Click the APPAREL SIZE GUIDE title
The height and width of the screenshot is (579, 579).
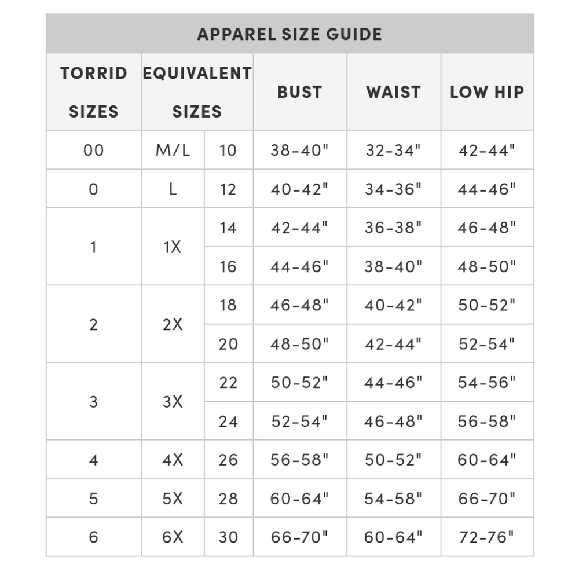point(289,34)
